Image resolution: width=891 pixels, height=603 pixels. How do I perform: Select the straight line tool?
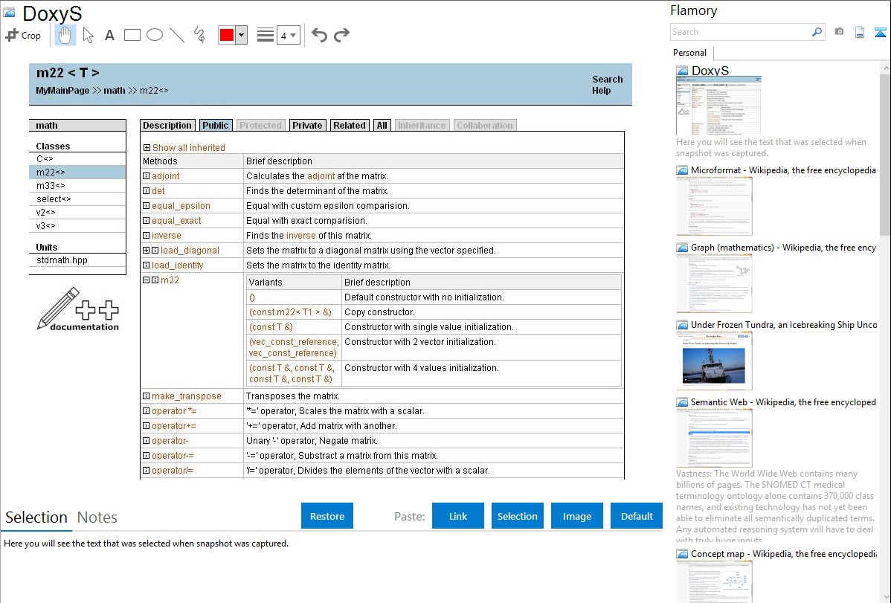point(177,35)
